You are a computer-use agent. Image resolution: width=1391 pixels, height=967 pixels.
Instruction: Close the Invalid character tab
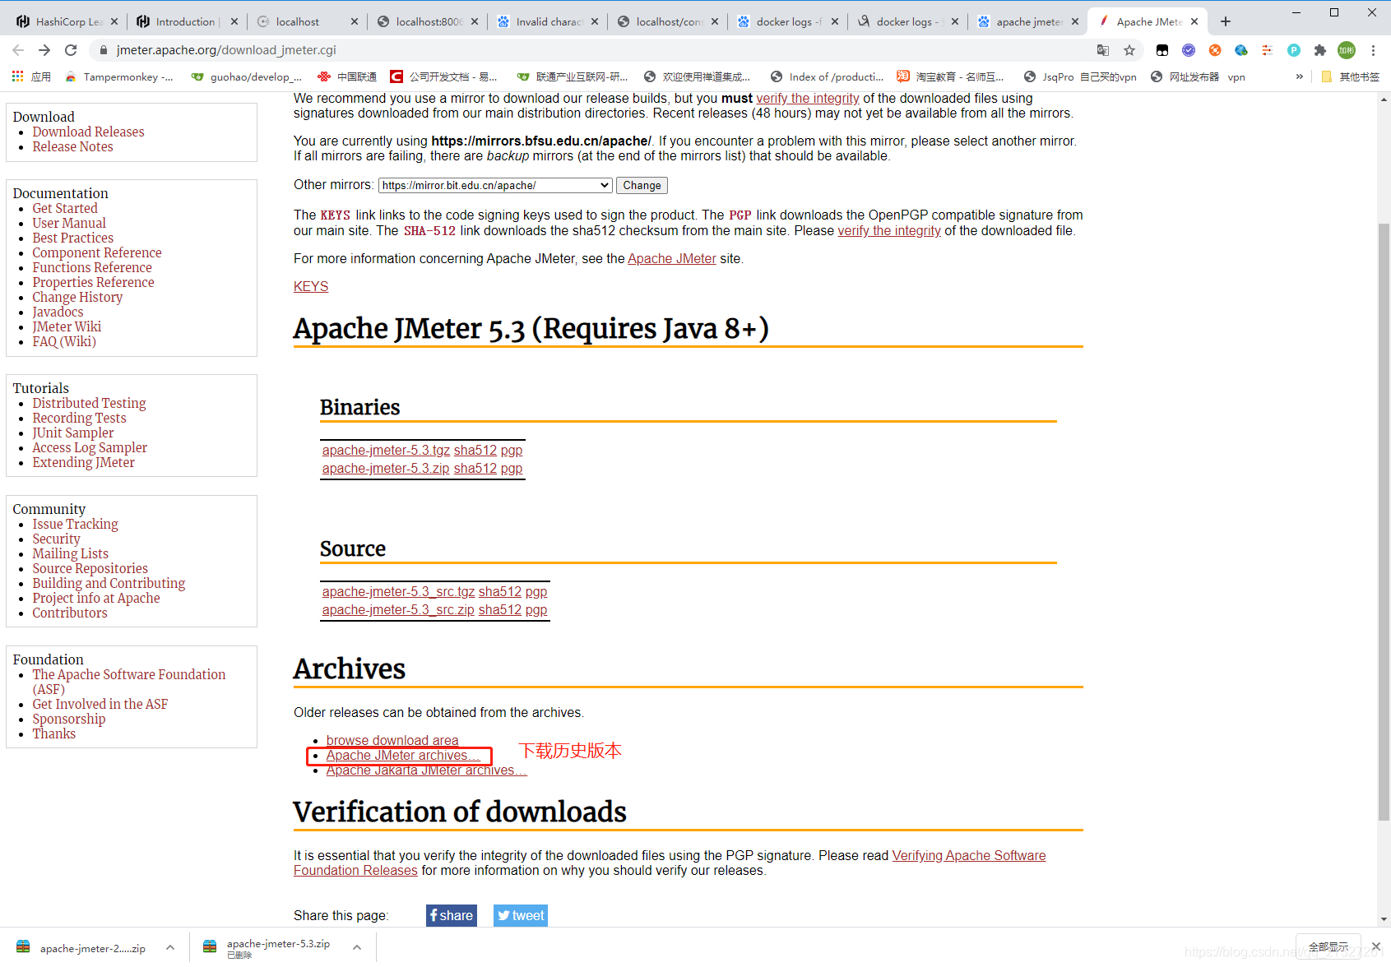pos(595,21)
